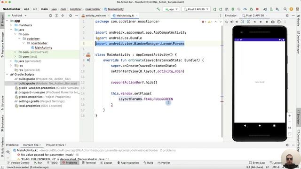This screenshot has width=301, height=169.
Task: Click the Problems tool window button
Action: 70,163
